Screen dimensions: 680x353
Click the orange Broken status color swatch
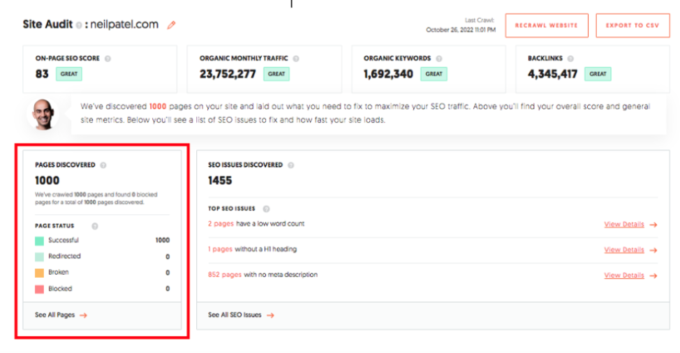pyautogui.click(x=40, y=273)
